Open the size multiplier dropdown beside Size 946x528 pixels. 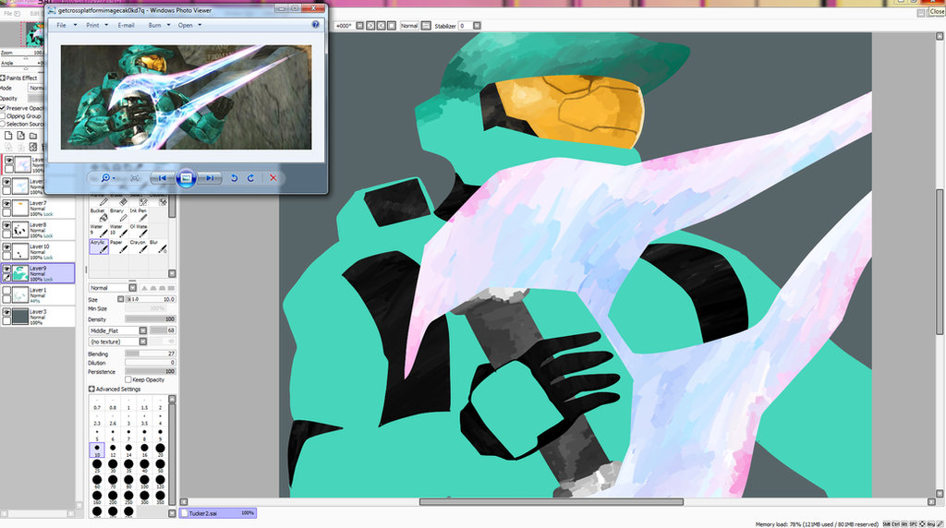point(121,299)
